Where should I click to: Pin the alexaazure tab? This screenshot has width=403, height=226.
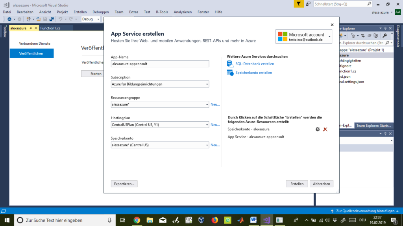(x=31, y=28)
